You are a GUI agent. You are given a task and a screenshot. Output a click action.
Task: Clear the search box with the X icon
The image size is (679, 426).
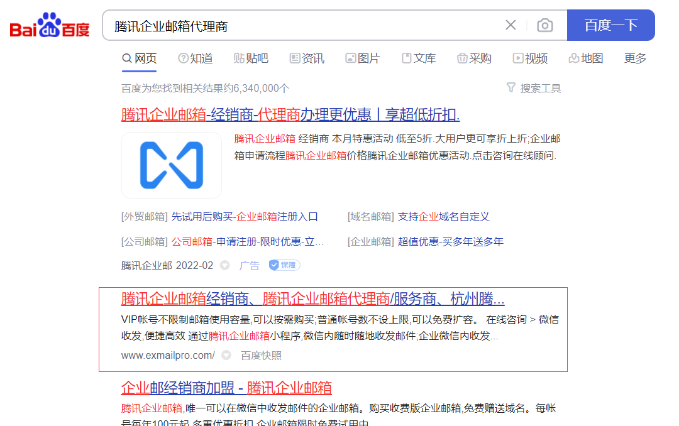[x=511, y=25]
